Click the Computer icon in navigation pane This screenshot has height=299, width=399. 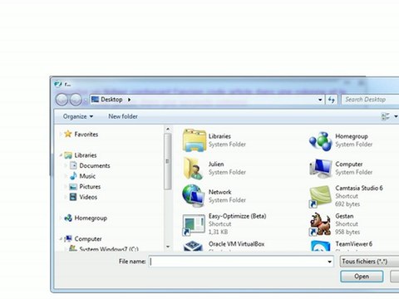(x=68, y=238)
